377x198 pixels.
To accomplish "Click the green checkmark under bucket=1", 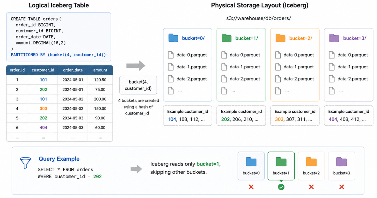I will pos(281,187).
